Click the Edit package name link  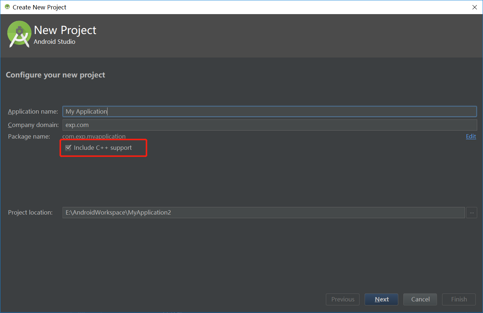471,136
